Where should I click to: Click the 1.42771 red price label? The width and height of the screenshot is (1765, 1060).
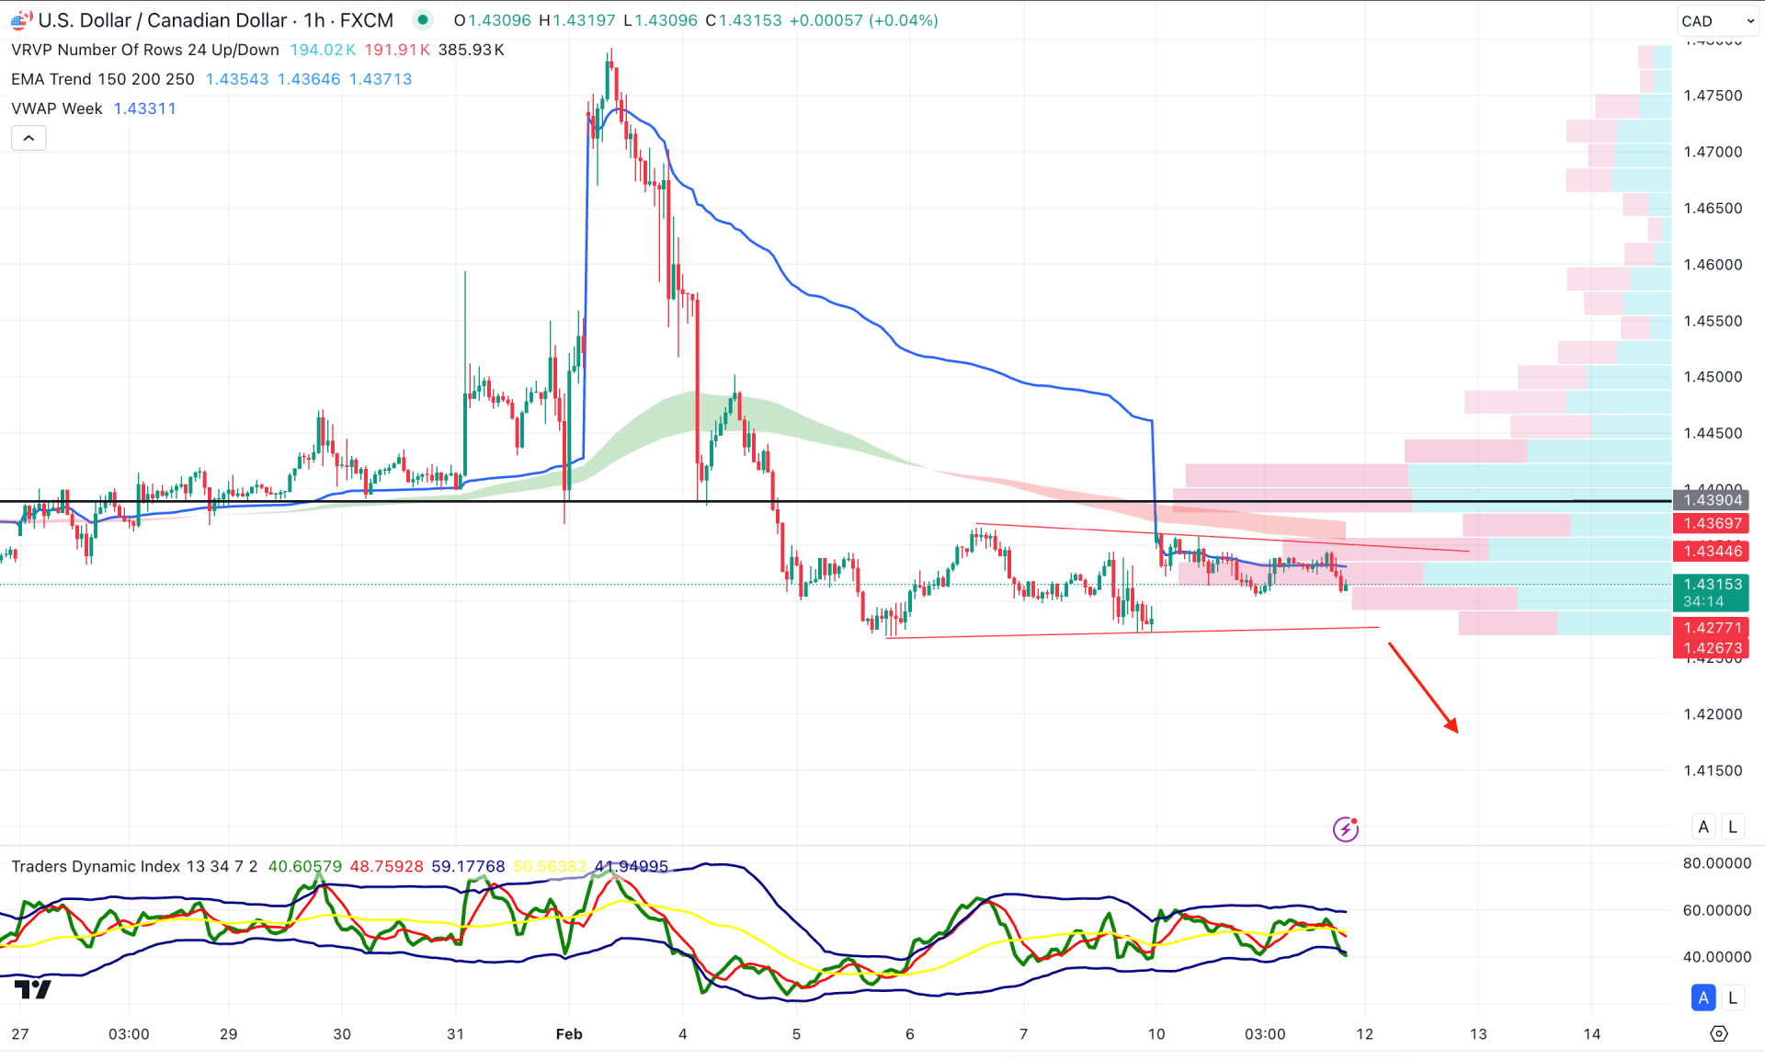[1711, 628]
